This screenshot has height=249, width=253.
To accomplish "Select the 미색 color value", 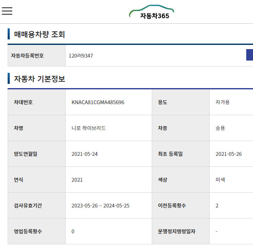I will [x=220, y=180].
